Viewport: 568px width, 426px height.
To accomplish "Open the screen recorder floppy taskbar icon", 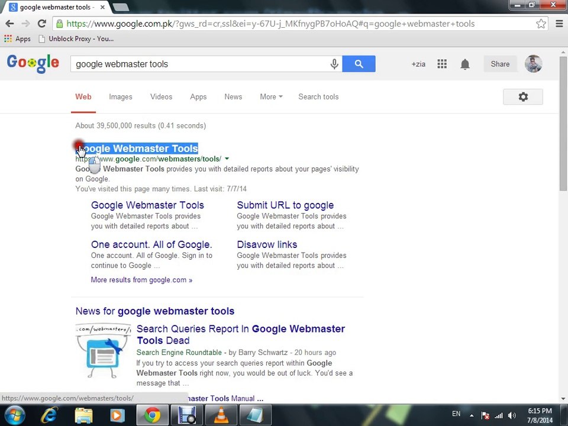I will 187,415.
